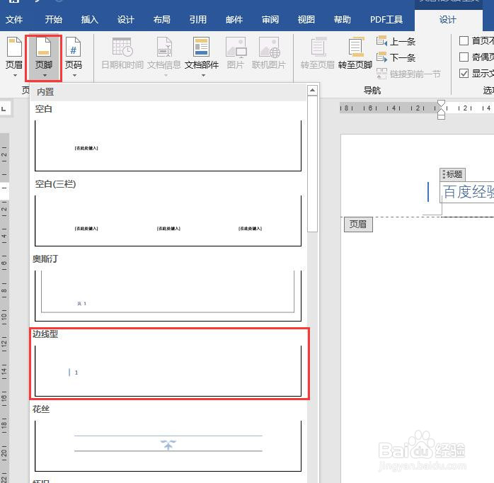This screenshot has height=483, width=494.
Task: Insert 日期和时间 date and time
Action: pyautogui.click(x=122, y=53)
